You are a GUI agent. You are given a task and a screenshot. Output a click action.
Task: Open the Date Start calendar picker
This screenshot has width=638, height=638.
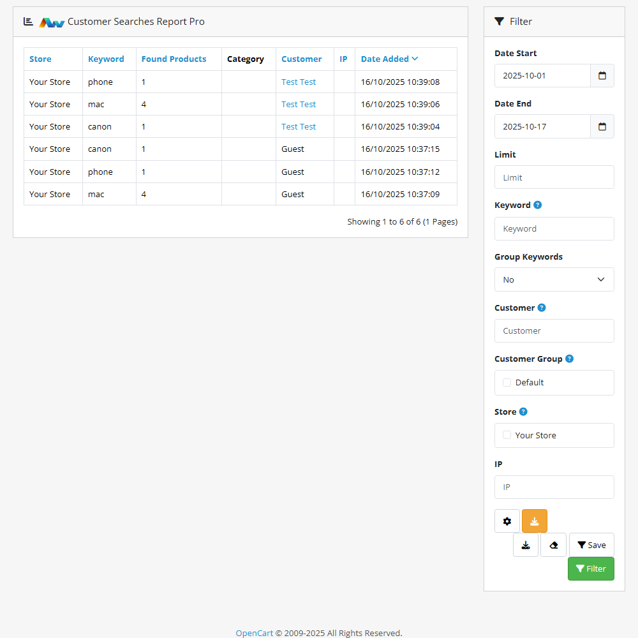pyautogui.click(x=602, y=75)
